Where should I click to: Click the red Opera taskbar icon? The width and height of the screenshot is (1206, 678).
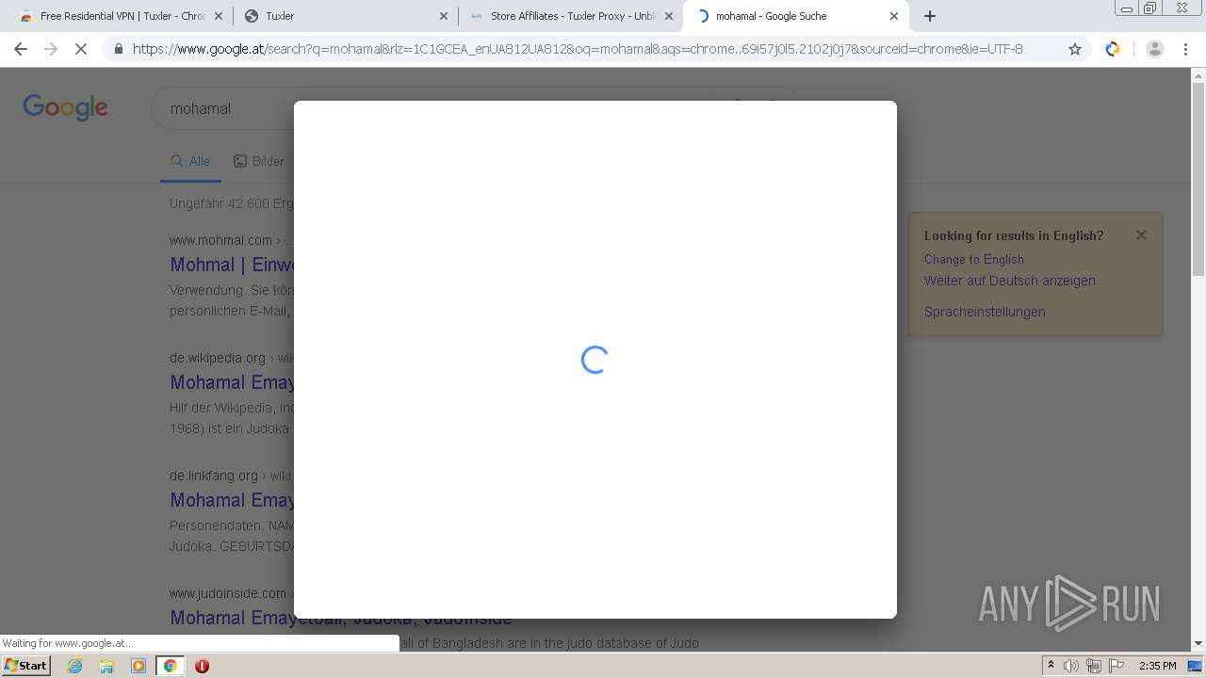pyautogui.click(x=202, y=666)
